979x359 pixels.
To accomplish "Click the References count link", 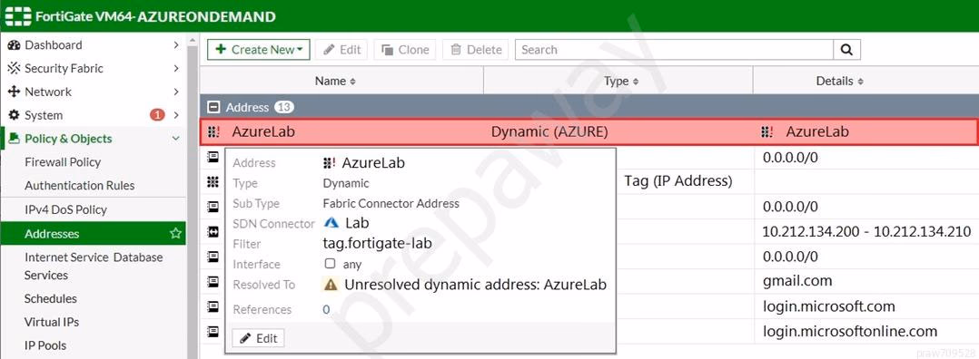I will (x=326, y=310).
